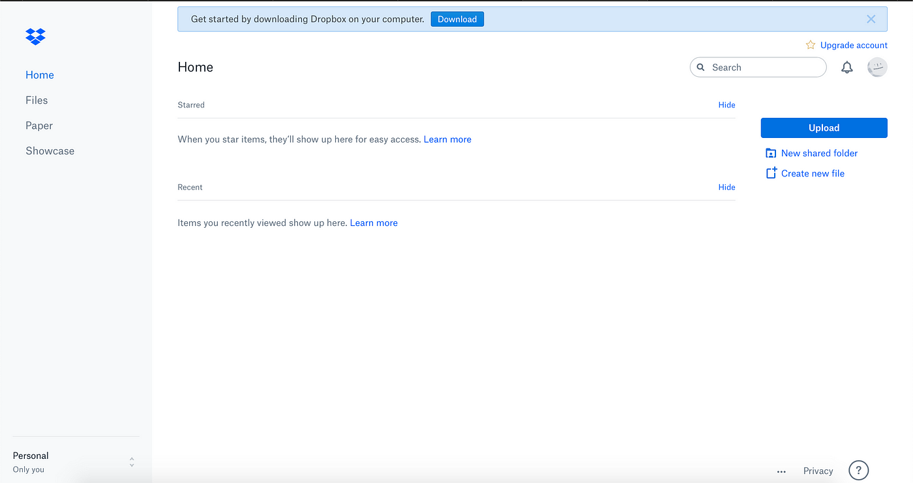Viewport: 913px width, 483px height.
Task: Open Showcase in the sidebar
Action: coord(50,151)
